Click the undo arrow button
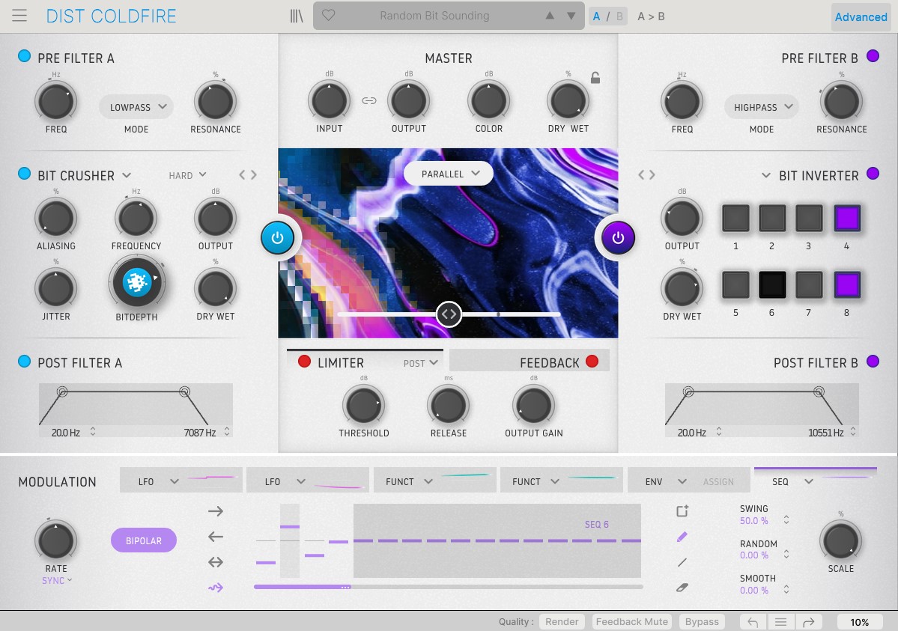898x631 pixels. coord(753,622)
